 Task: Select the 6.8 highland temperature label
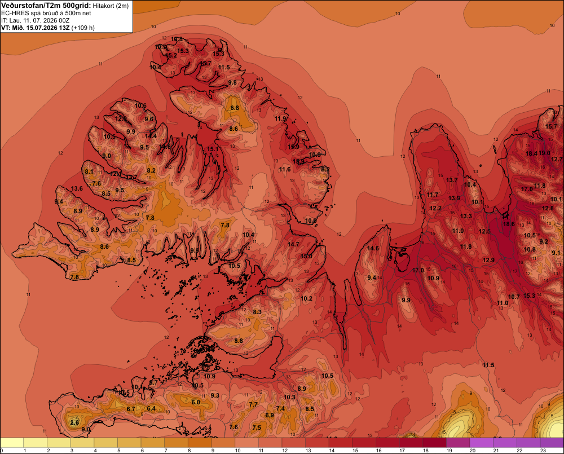click(235, 108)
